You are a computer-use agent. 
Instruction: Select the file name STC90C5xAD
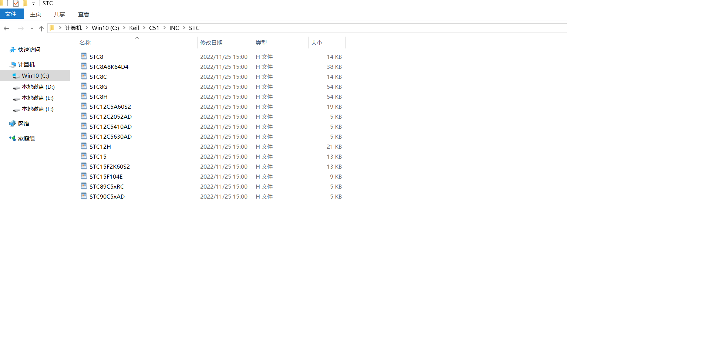click(107, 196)
